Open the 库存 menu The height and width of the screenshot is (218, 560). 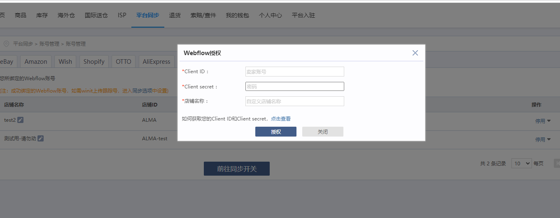click(x=42, y=15)
